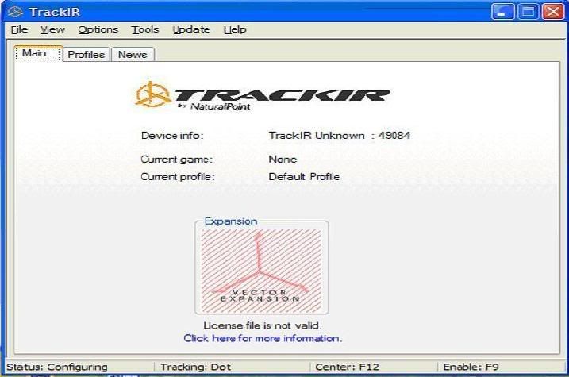Click the 'License file is not valid.' message
This screenshot has height=377, width=569.
263,325
